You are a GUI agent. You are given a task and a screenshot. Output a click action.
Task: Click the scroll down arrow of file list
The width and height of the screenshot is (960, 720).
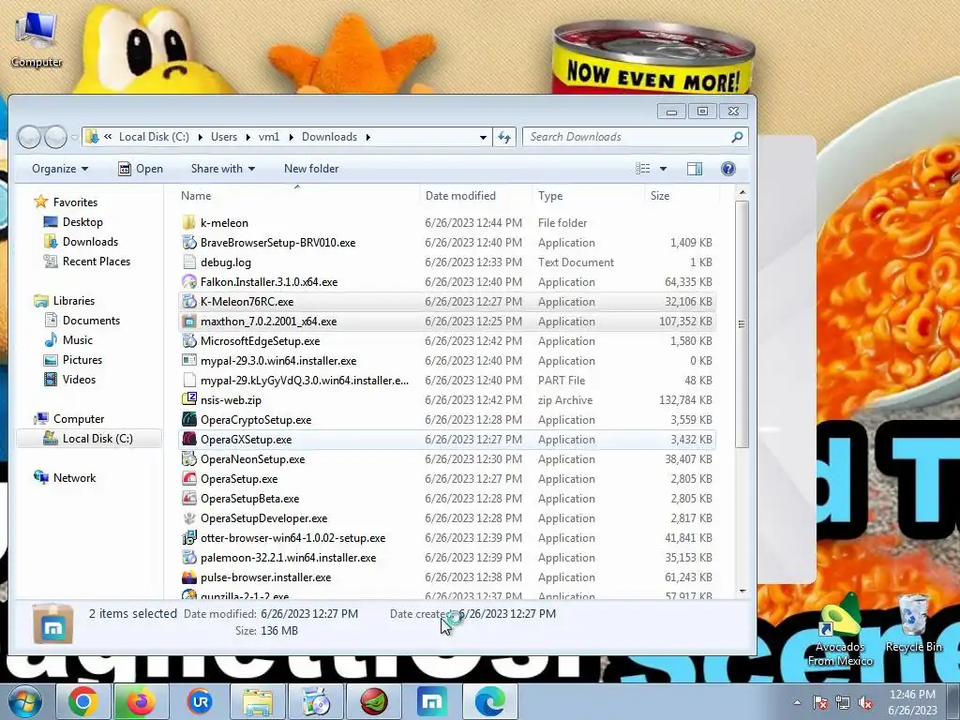(742, 591)
